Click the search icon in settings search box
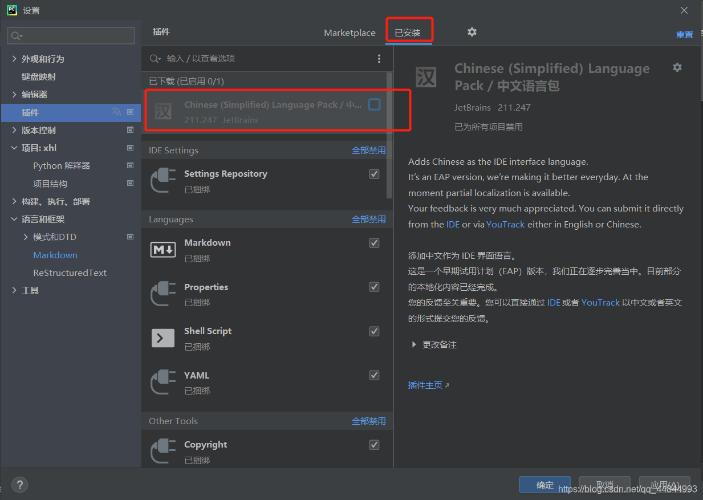 coord(17,36)
